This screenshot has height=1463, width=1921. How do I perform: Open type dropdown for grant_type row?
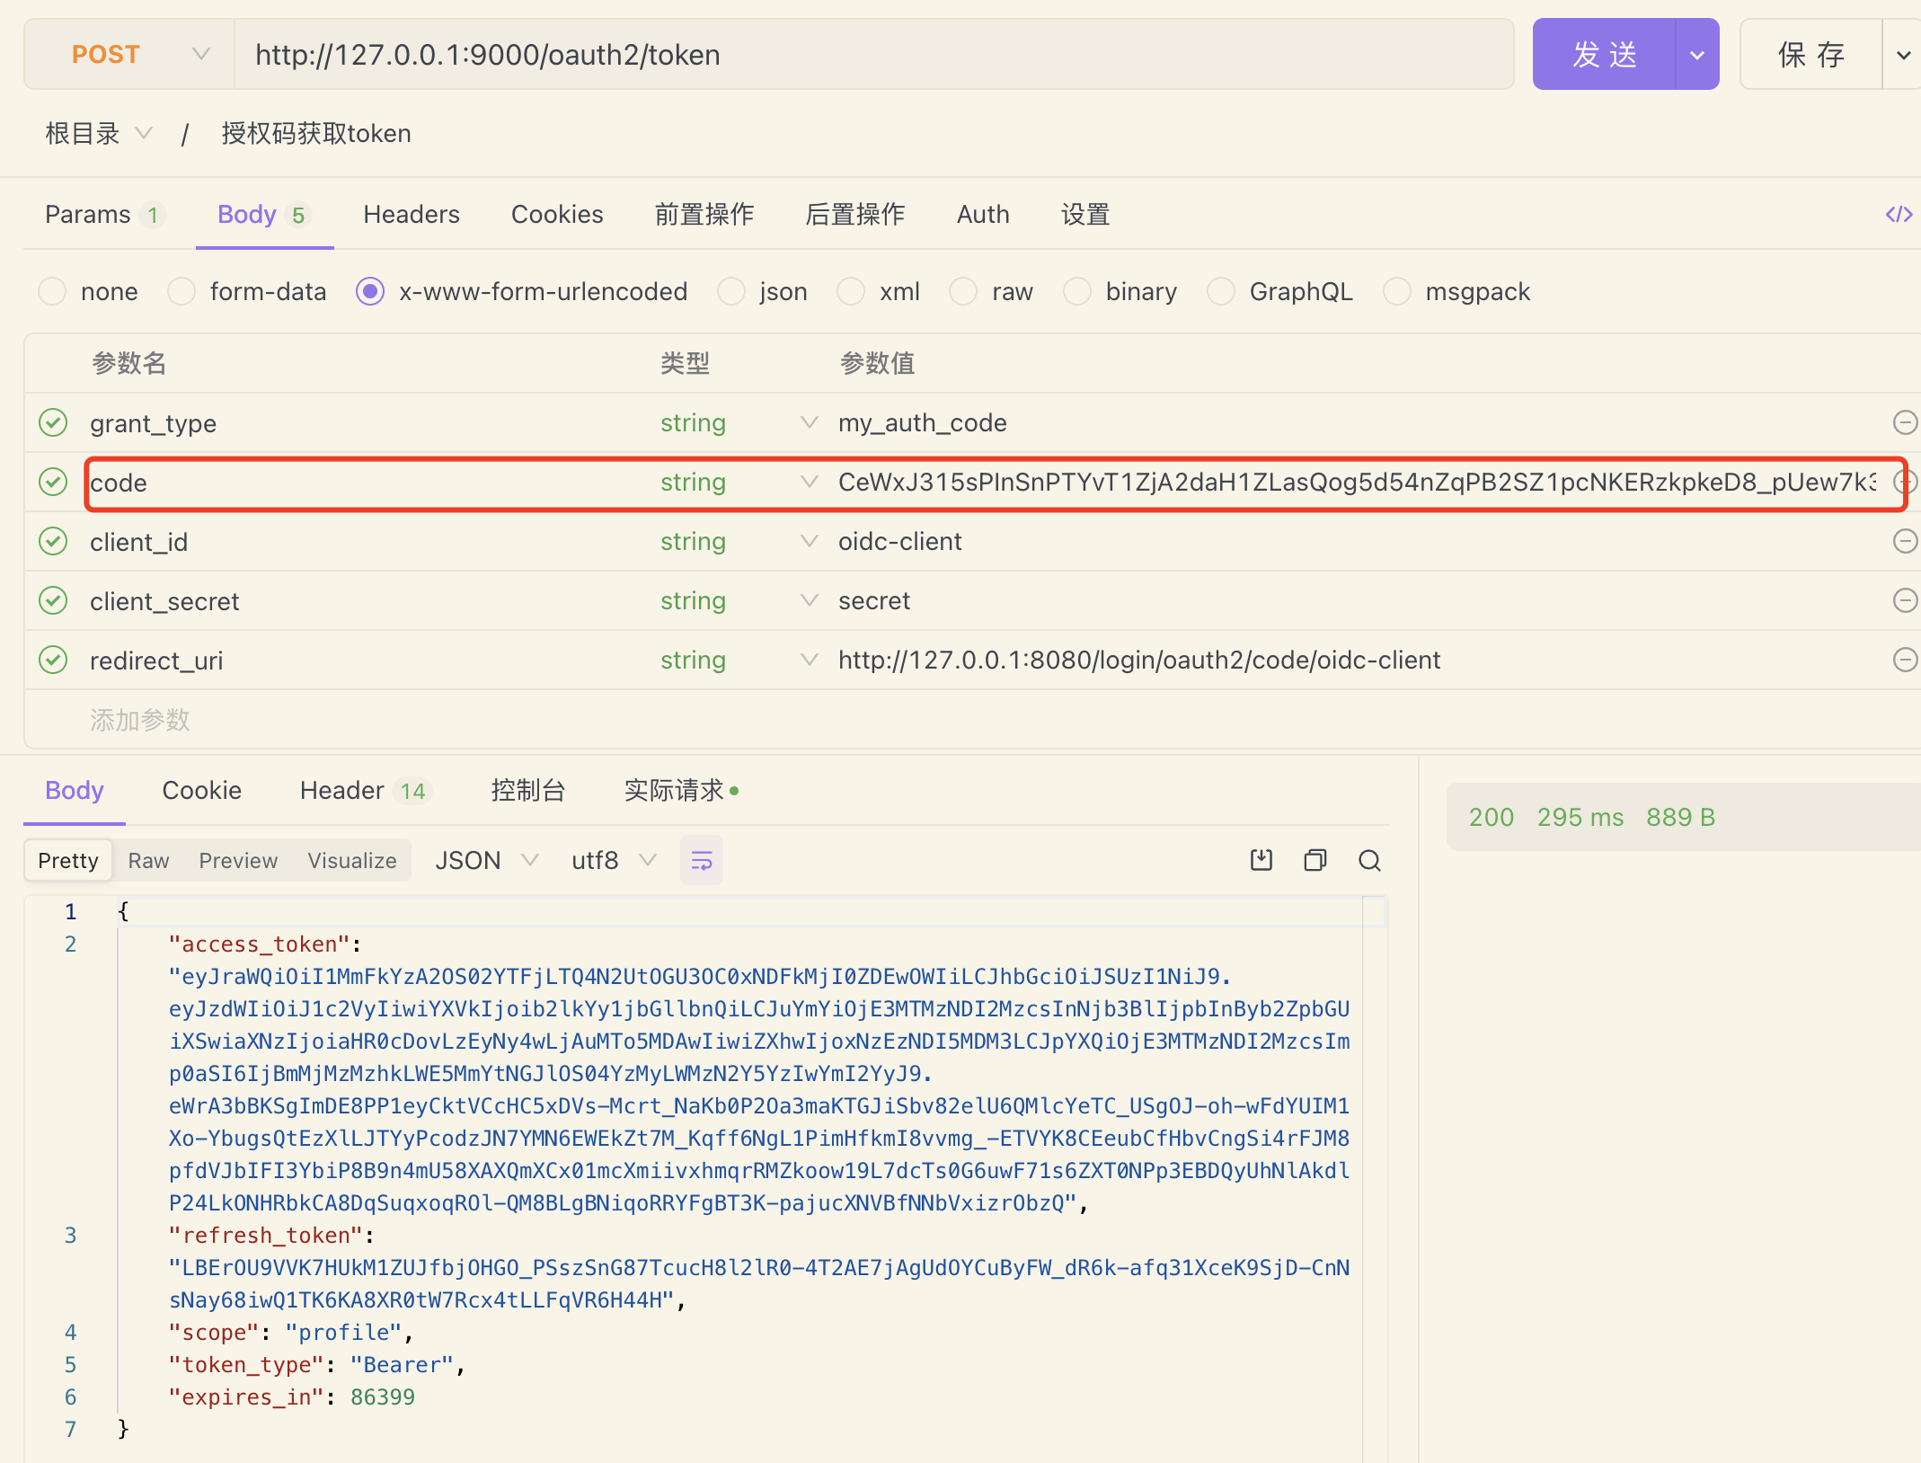point(809,422)
